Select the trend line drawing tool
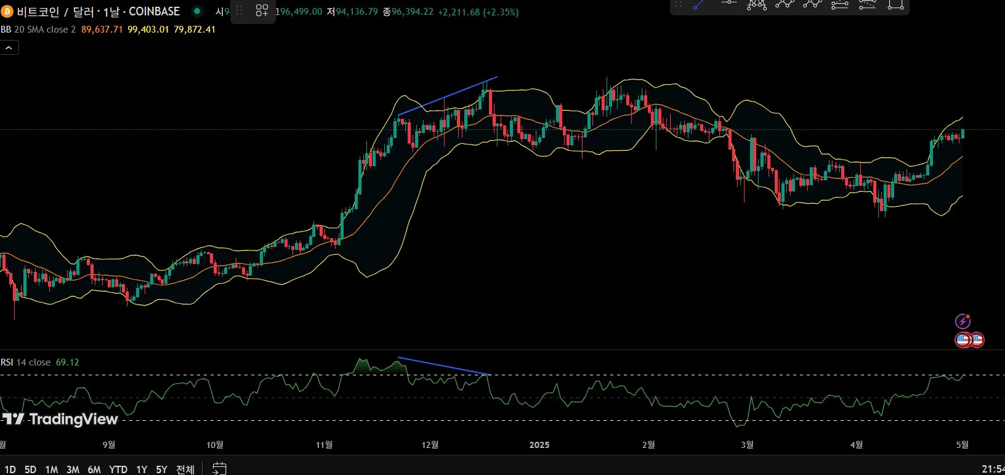The width and height of the screenshot is (1005, 475). pyautogui.click(x=699, y=6)
